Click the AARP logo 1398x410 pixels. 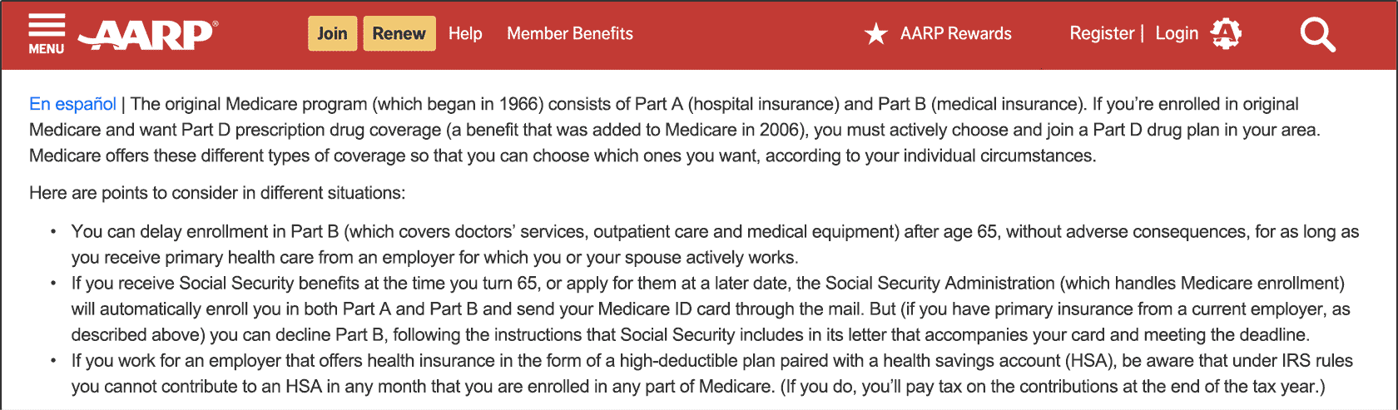147,35
